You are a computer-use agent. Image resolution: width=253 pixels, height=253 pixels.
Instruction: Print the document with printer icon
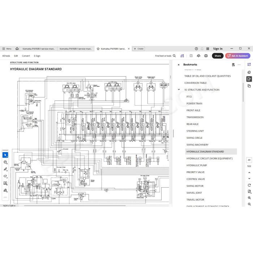[x=206, y=56]
